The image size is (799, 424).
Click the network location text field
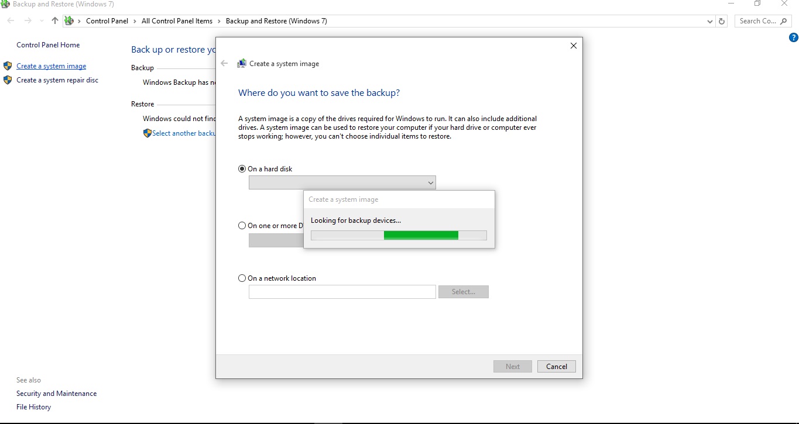pos(342,292)
